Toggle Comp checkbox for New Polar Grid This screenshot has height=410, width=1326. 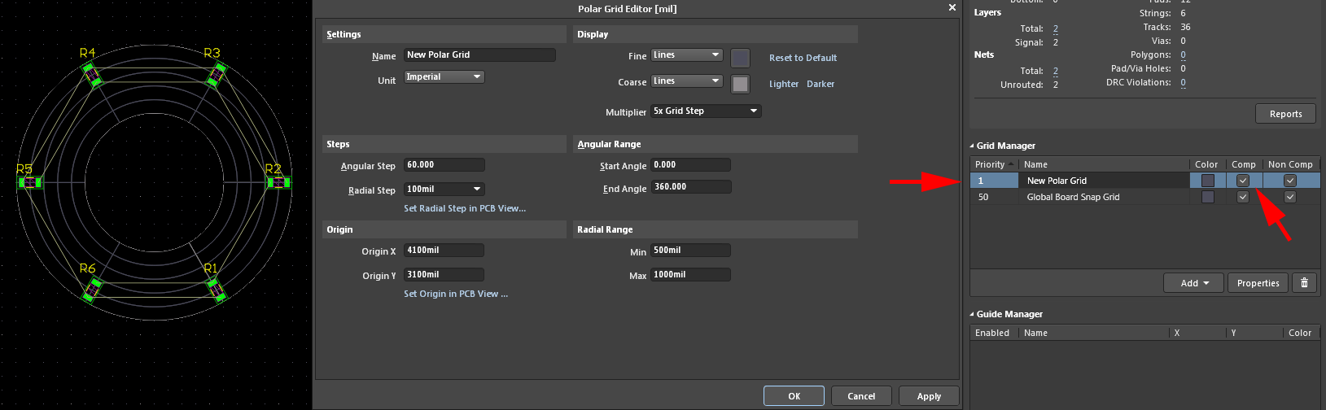(x=1242, y=181)
